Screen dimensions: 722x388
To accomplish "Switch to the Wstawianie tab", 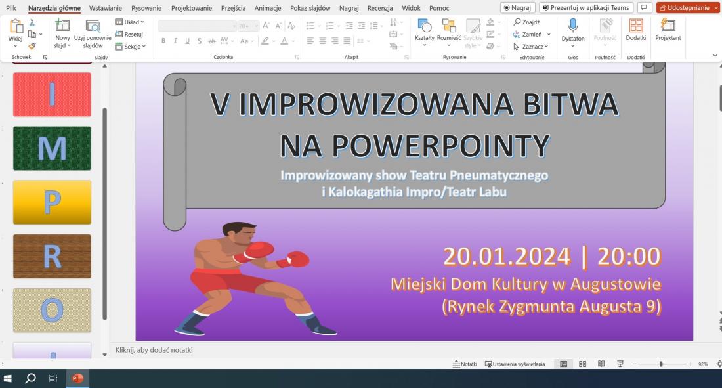I will tap(106, 8).
